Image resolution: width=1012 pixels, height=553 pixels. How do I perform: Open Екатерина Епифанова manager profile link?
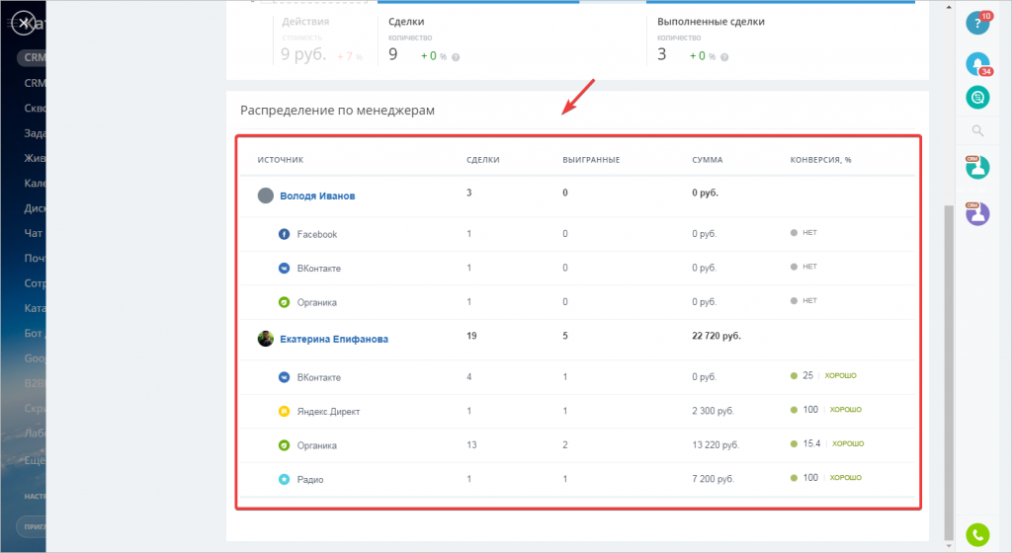334,339
